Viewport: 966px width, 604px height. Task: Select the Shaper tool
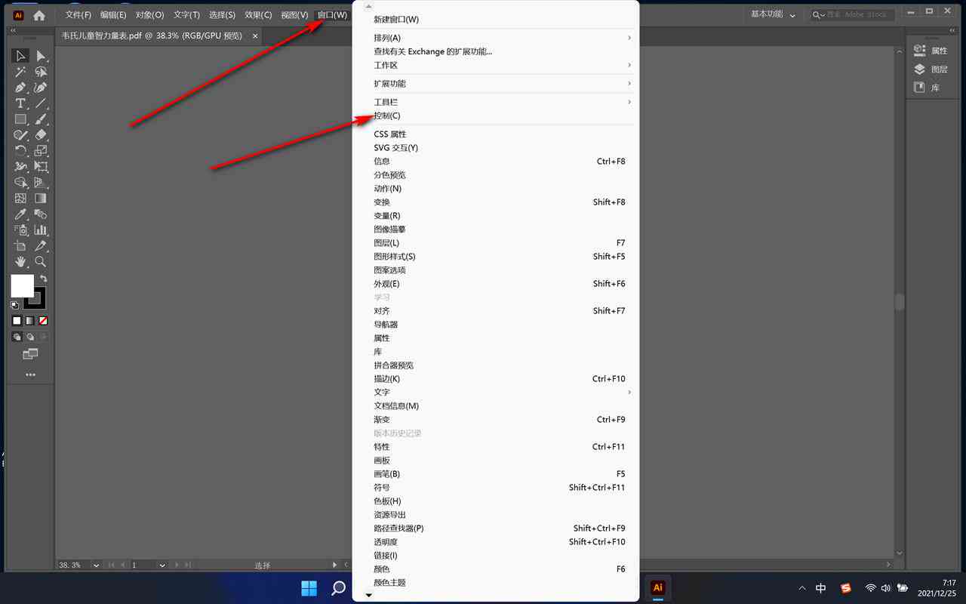20,135
